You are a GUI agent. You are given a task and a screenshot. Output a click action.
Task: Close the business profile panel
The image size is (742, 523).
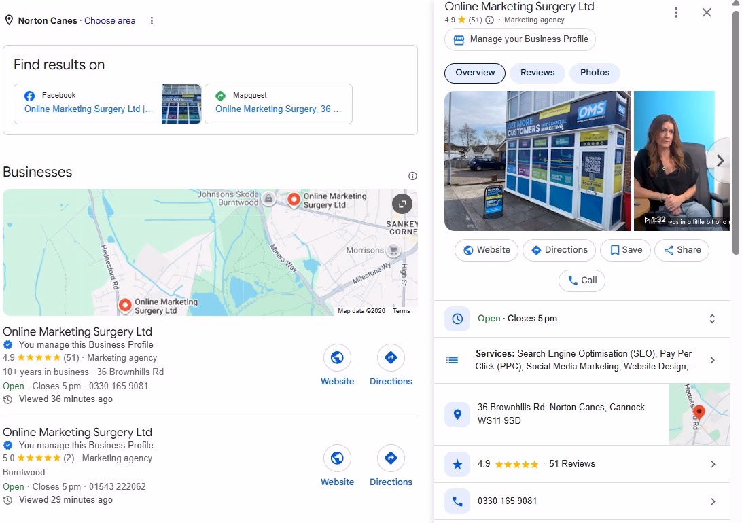707,13
